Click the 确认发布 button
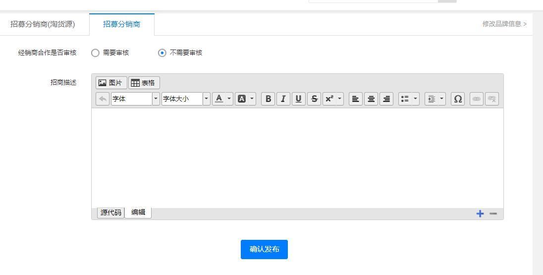Image resolution: width=543 pixels, height=275 pixels. coord(264,249)
